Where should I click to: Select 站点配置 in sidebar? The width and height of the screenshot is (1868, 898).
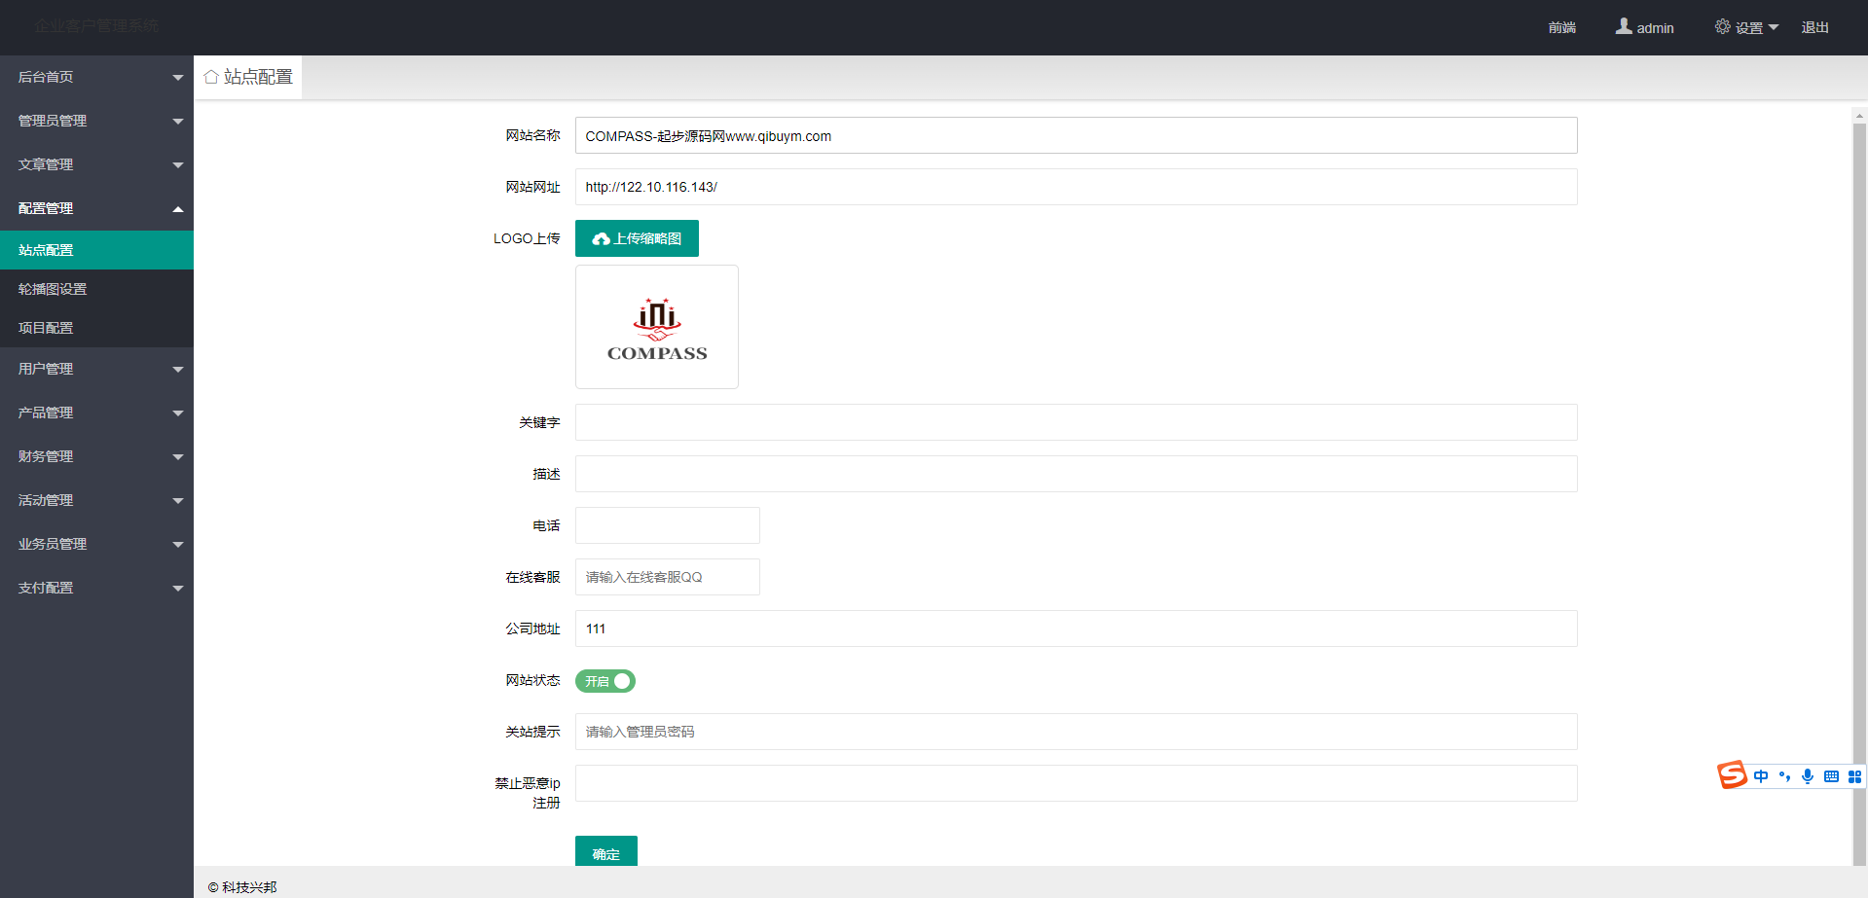pos(96,250)
